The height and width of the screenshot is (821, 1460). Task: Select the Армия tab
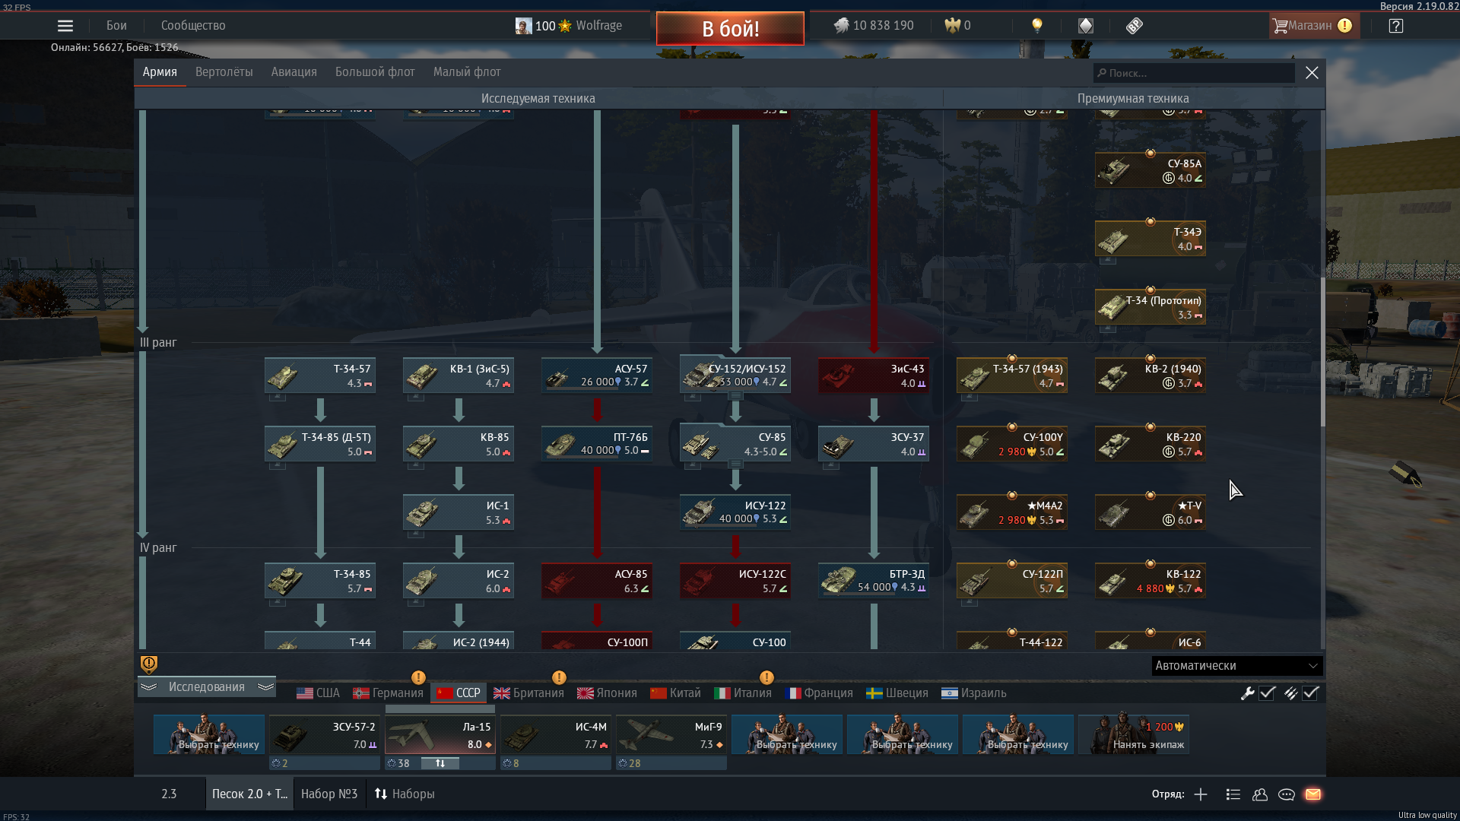pos(160,72)
